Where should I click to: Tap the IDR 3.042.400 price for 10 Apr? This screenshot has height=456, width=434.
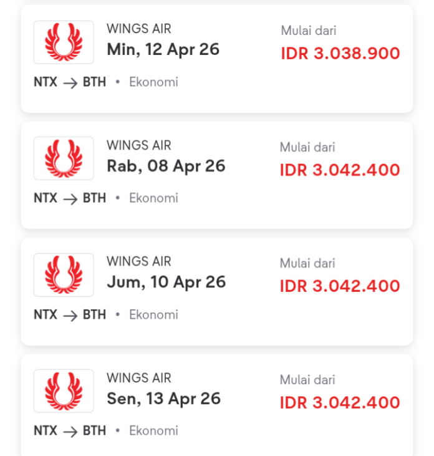[x=339, y=286]
